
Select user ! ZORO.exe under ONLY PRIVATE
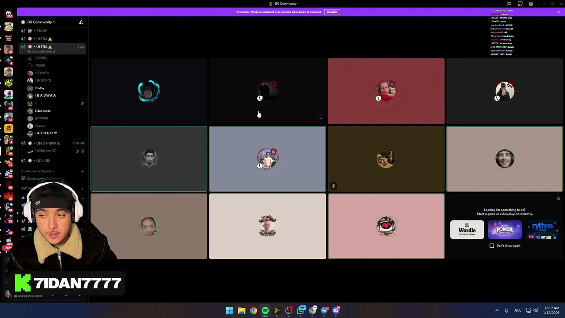coord(43,151)
